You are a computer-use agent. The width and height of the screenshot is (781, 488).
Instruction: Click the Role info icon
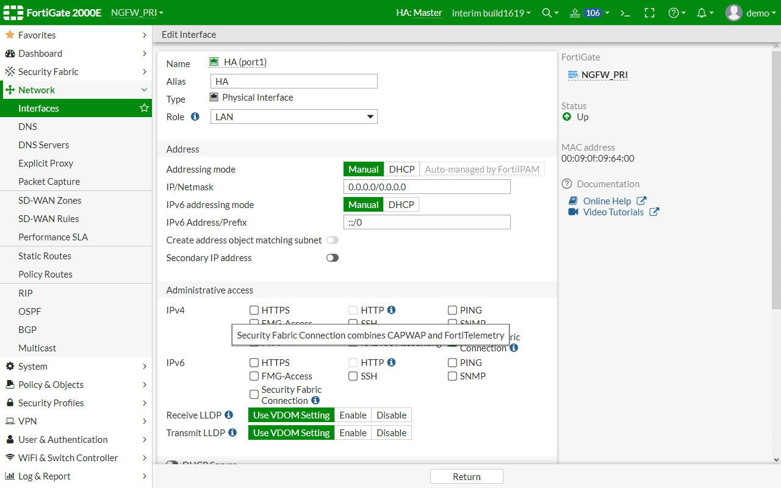pos(195,117)
